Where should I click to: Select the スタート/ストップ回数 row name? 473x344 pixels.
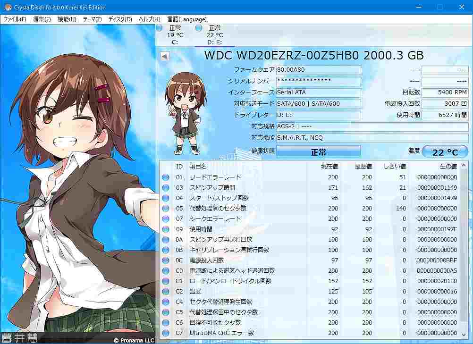pyautogui.click(x=219, y=198)
